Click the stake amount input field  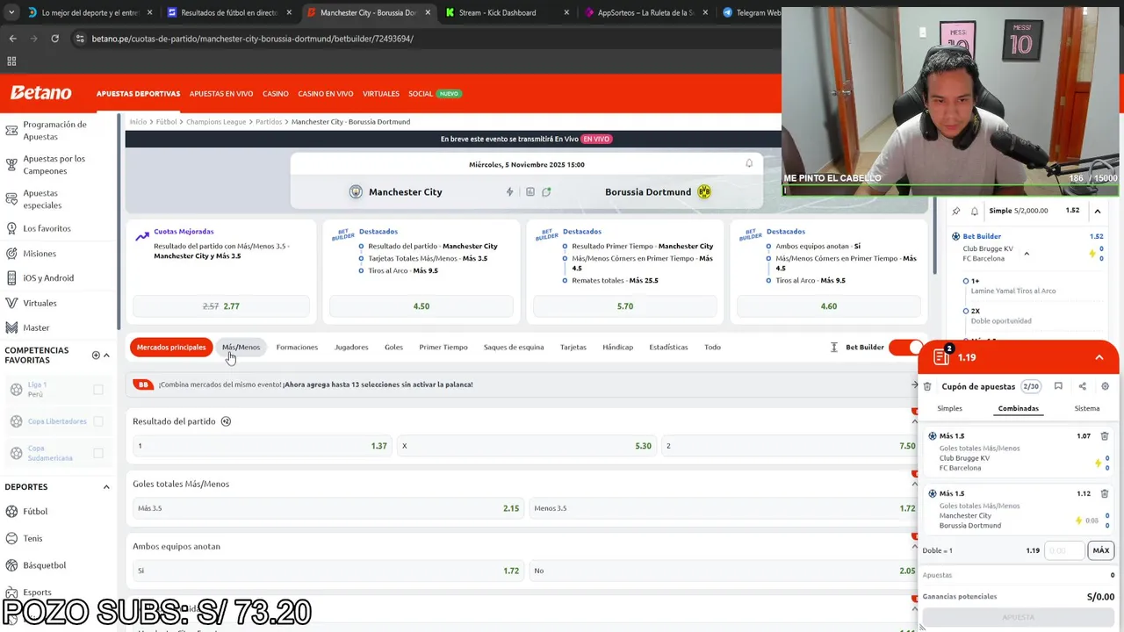click(x=1063, y=550)
